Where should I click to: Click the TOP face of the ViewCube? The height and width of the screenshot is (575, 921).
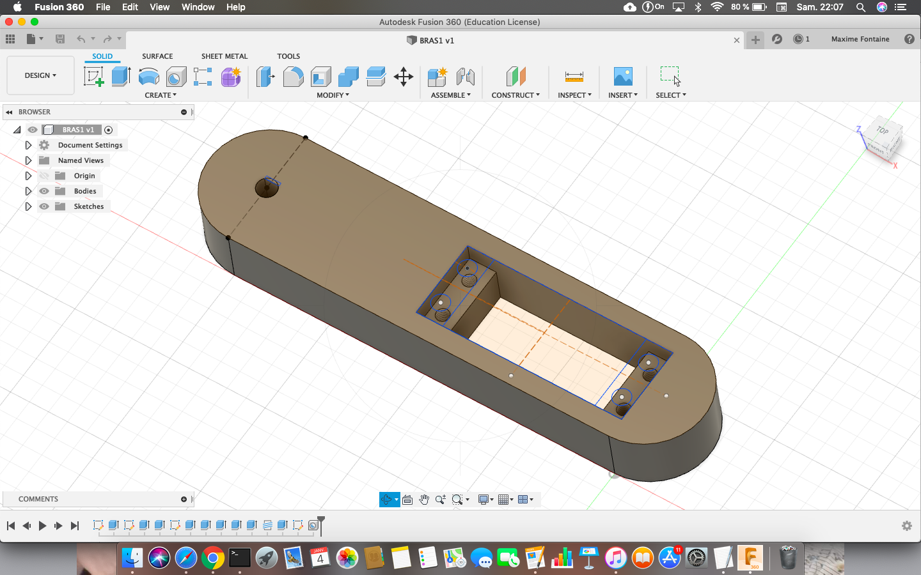(x=883, y=131)
